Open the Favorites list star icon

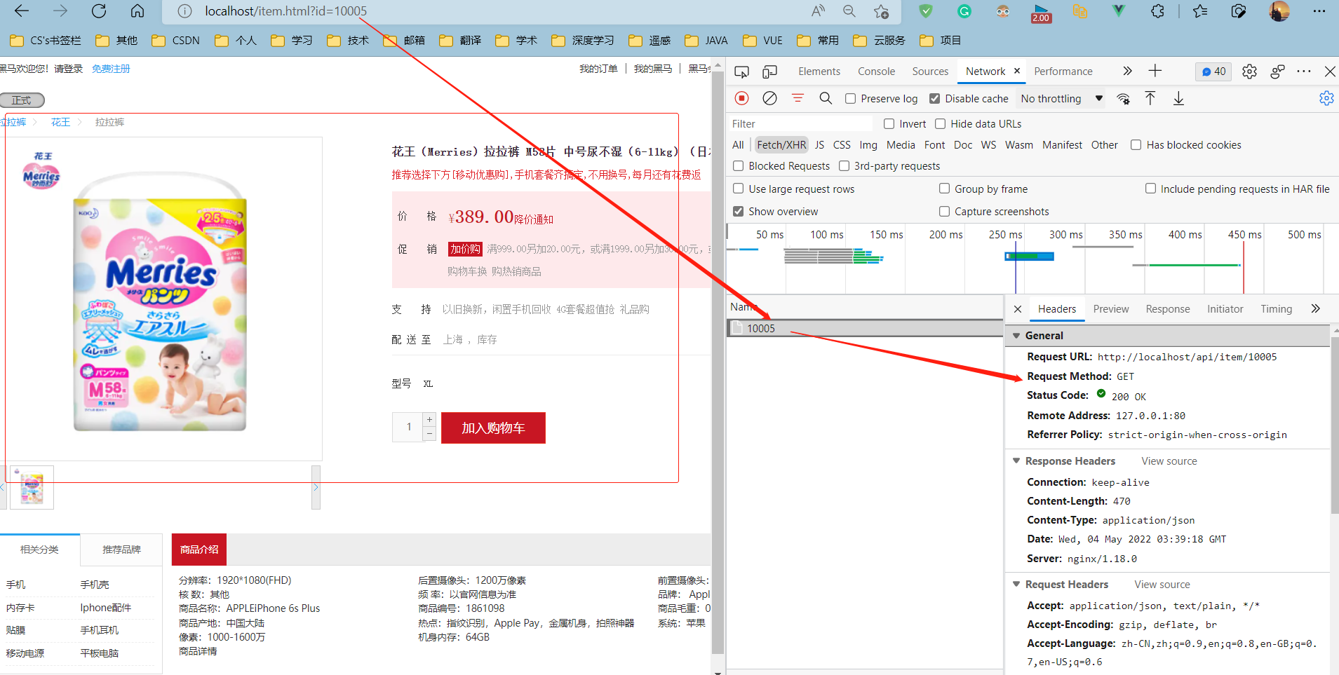pos(1200,11)
